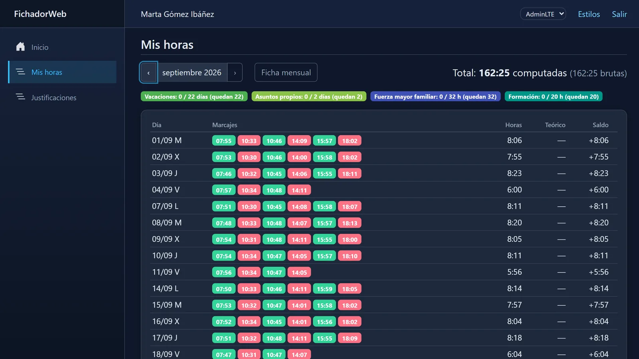
Task: Click the septiembre 2026 month label
Action: click(x=192, y=72)
